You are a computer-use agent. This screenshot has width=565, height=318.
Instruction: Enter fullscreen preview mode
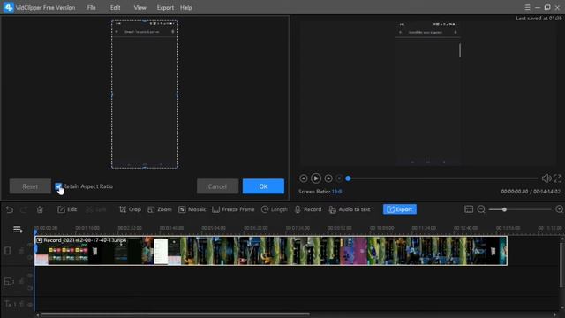[x=557, y=178]
